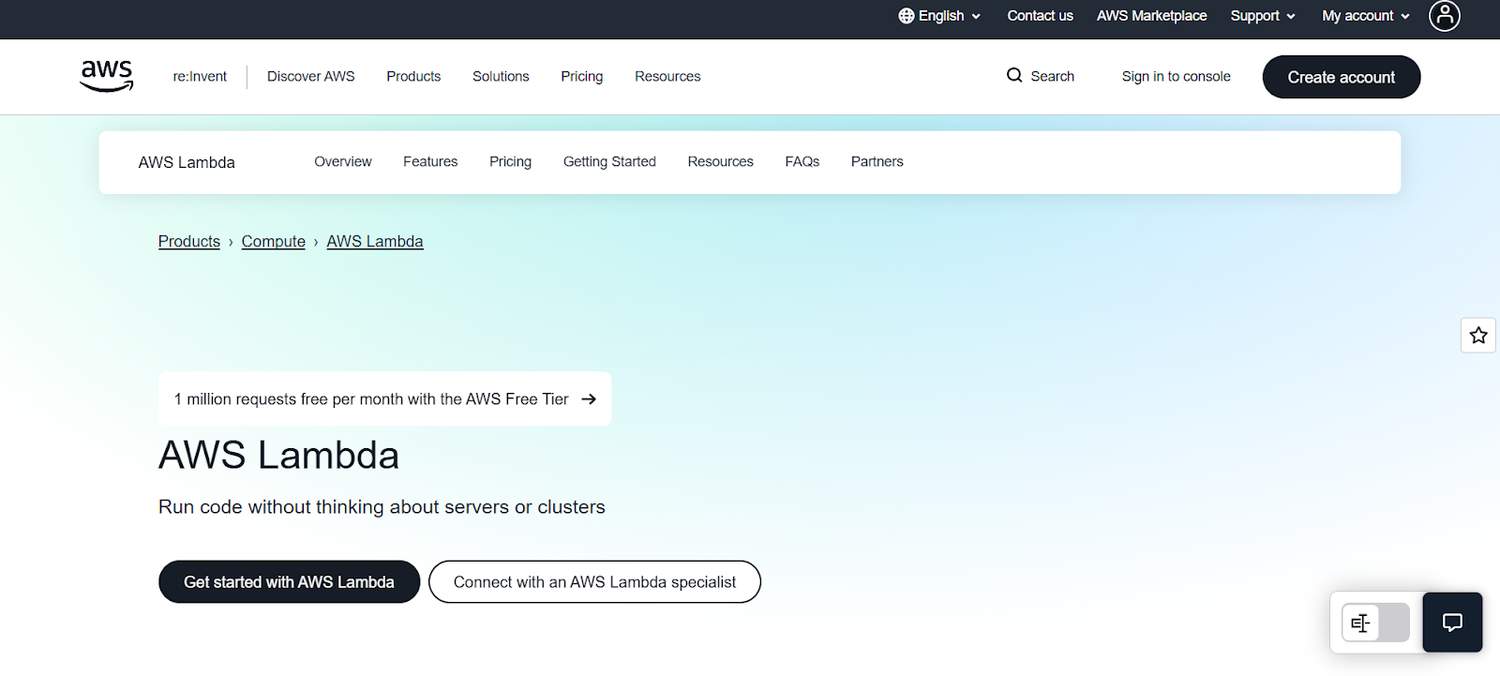1500x676 pixels.
Task: Open the chat bubble widget
Action: tap(1452, 623)
